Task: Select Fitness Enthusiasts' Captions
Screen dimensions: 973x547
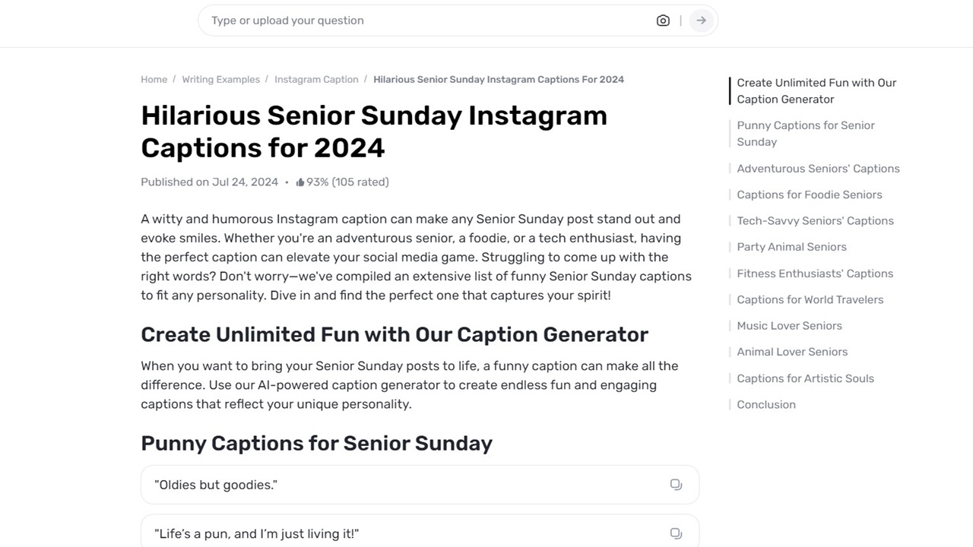Action: [814, 273]
